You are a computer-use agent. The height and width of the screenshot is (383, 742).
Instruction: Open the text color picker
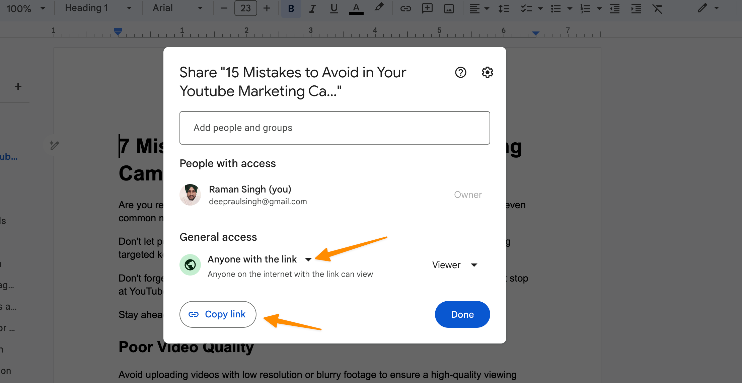[356, 8]
